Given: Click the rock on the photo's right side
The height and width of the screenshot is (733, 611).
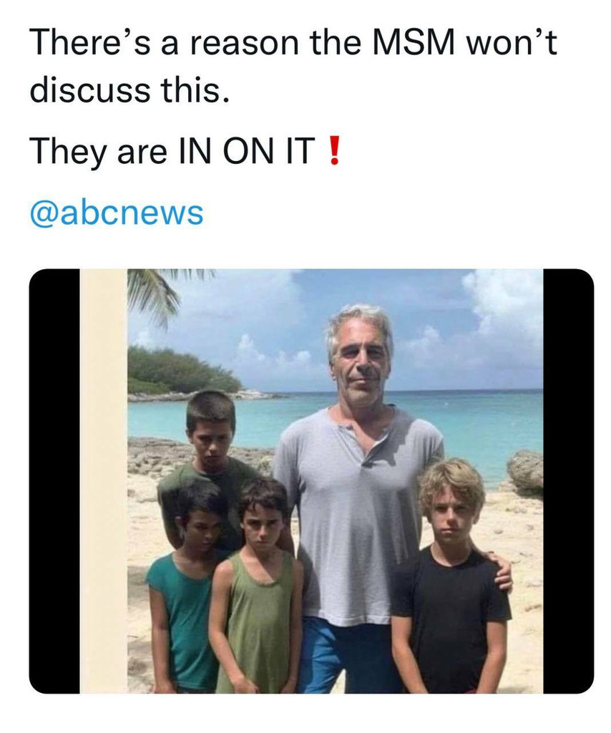Looking at the screenshot, I should tap(525, 472).
